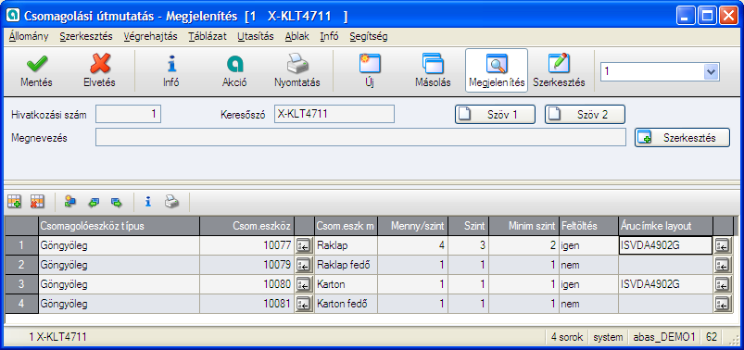Click the person with arrows table toolbar icon
744x350 pixels.
[x=70, y=202]
